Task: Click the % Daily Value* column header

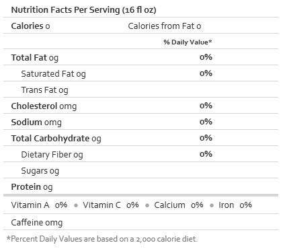Action: (188, 42)
